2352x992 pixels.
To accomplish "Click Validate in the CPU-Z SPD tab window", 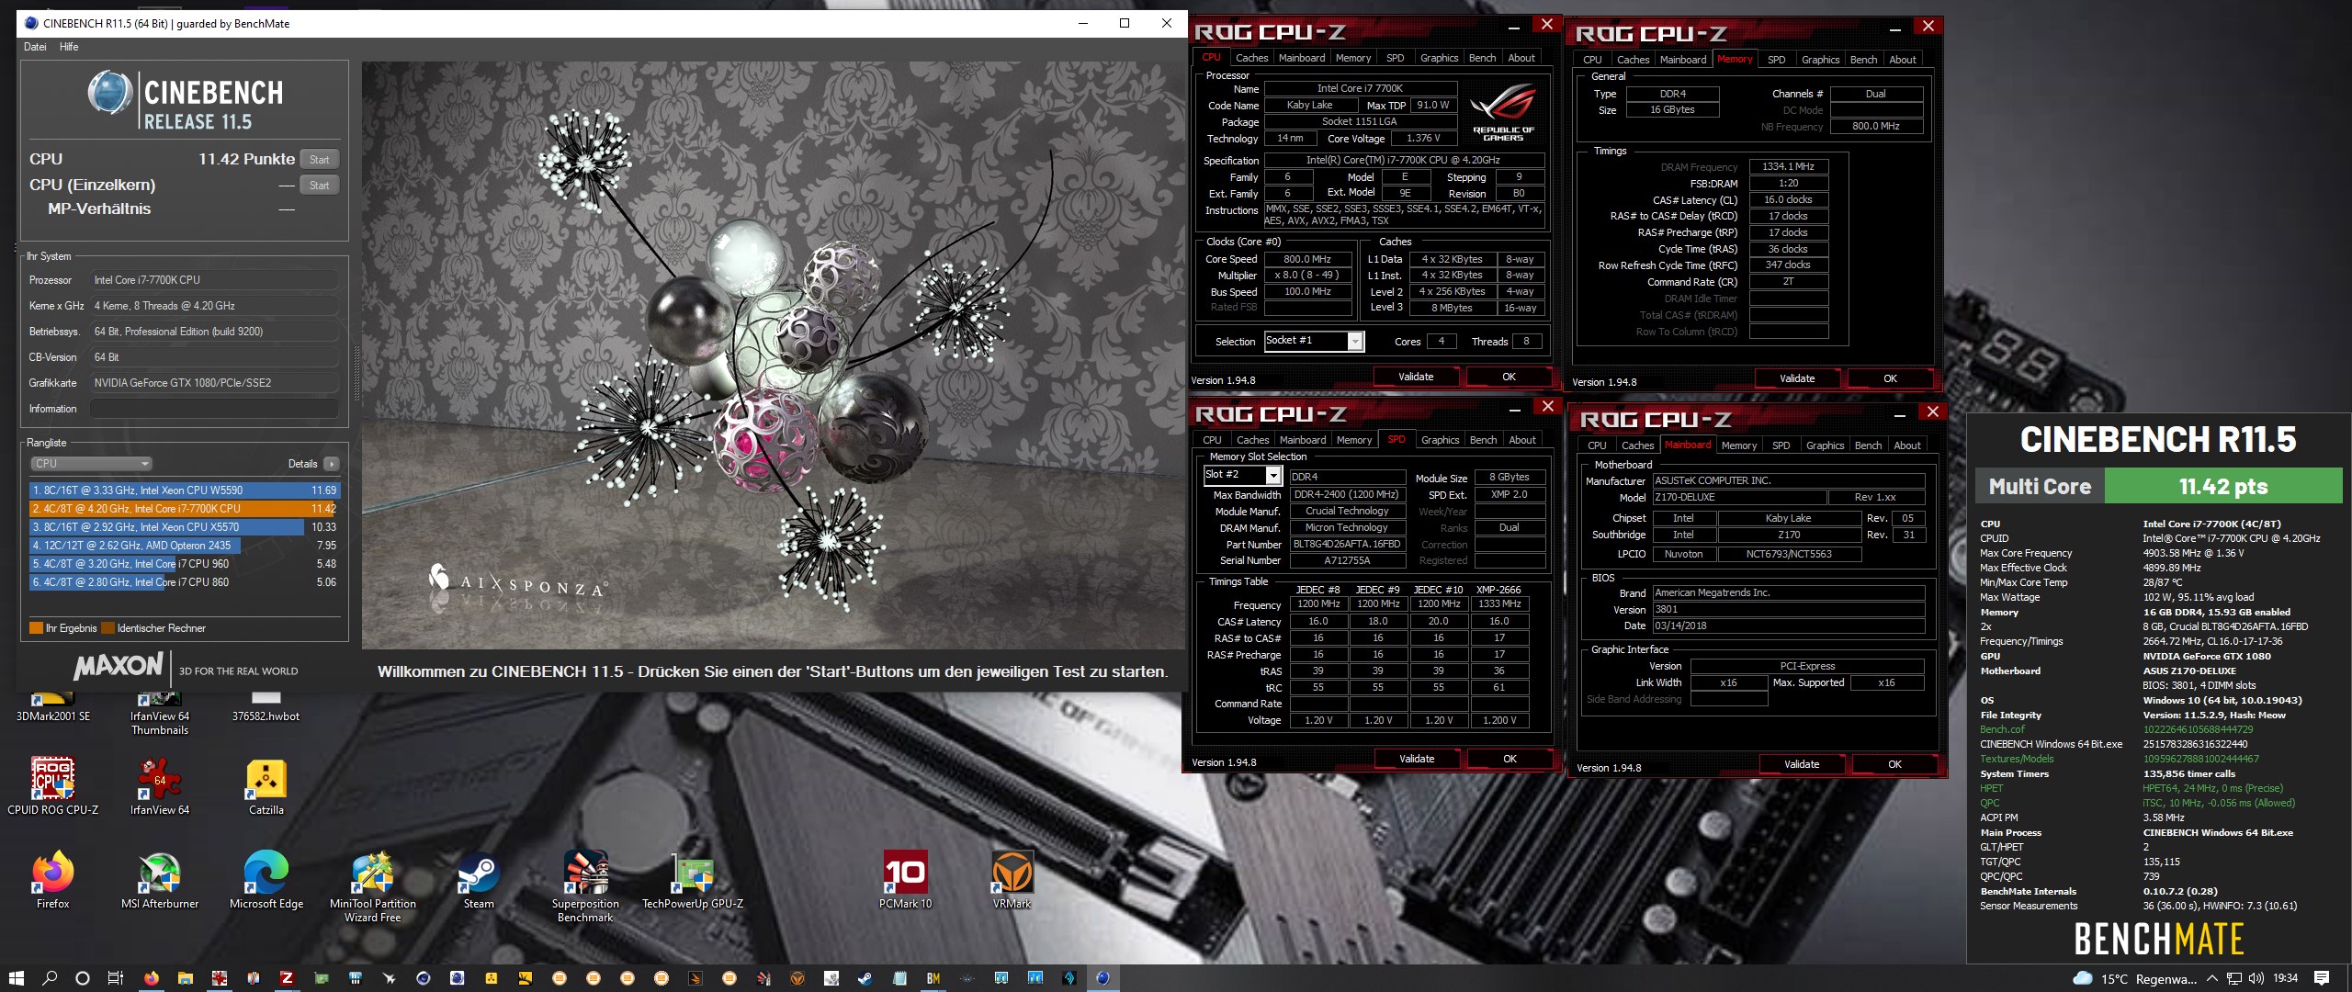I will point(1417,759).
